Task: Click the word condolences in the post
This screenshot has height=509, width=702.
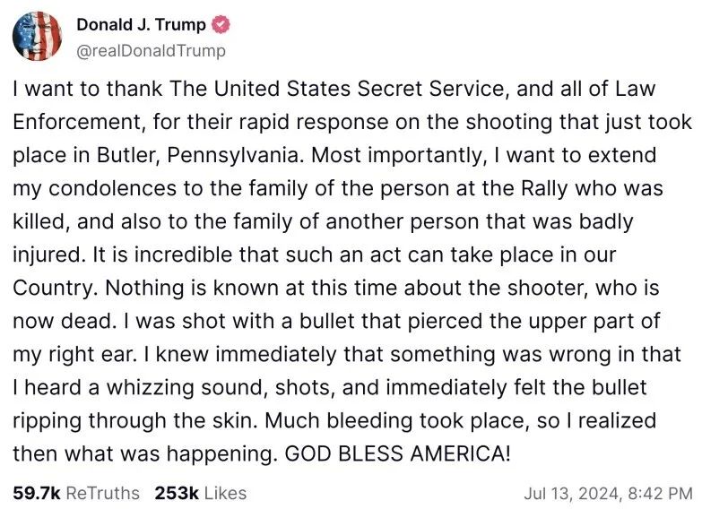Action: click(112, 188)
